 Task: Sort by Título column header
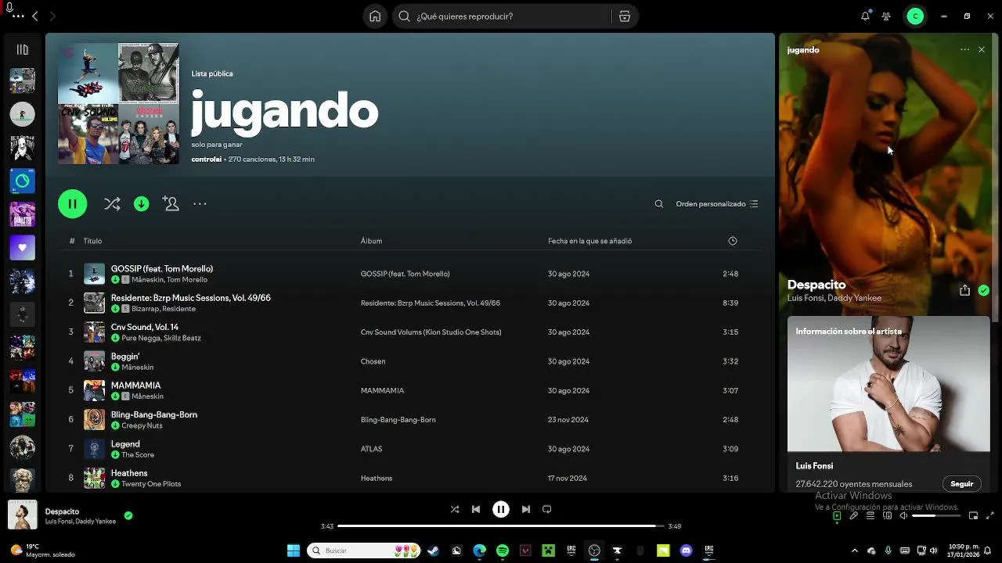(92, 241)
